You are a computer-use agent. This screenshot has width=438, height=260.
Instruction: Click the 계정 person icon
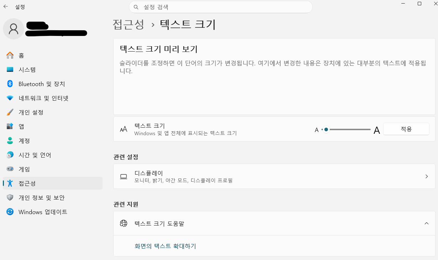click(x=10, y=141)
